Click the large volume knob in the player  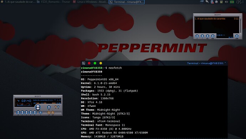point(38,108)
